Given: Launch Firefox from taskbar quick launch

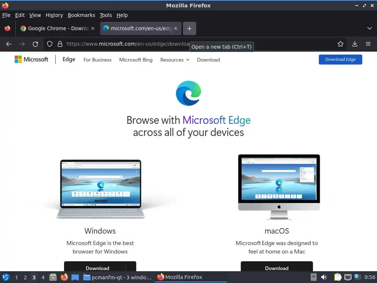Looking at the screenshot, I should tap(64, 277).
